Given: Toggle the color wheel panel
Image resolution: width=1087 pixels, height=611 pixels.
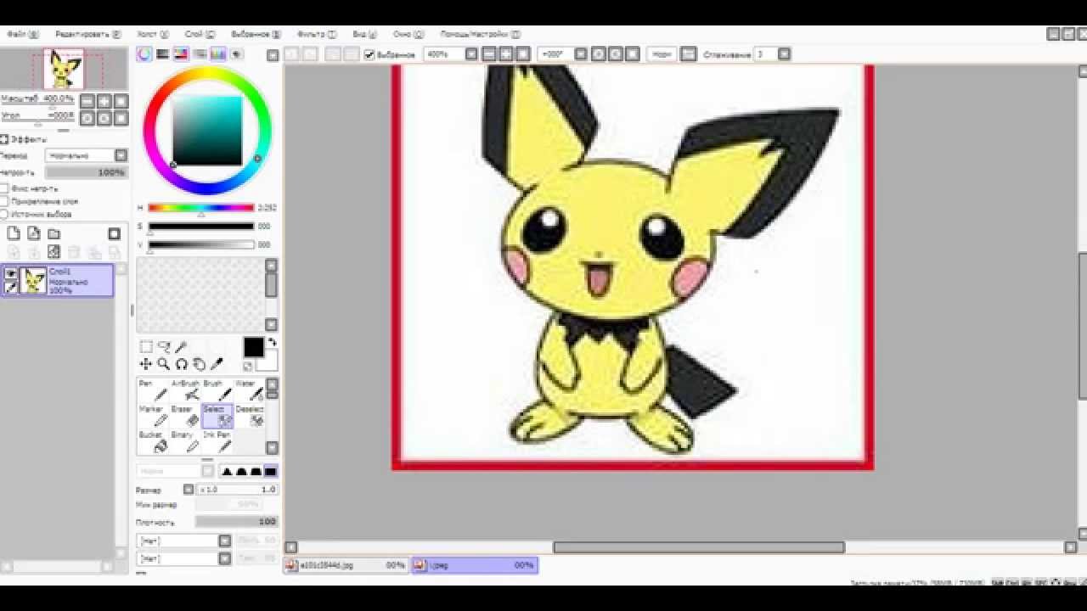Looking at the screenshot, I should (x=144, y=54).
